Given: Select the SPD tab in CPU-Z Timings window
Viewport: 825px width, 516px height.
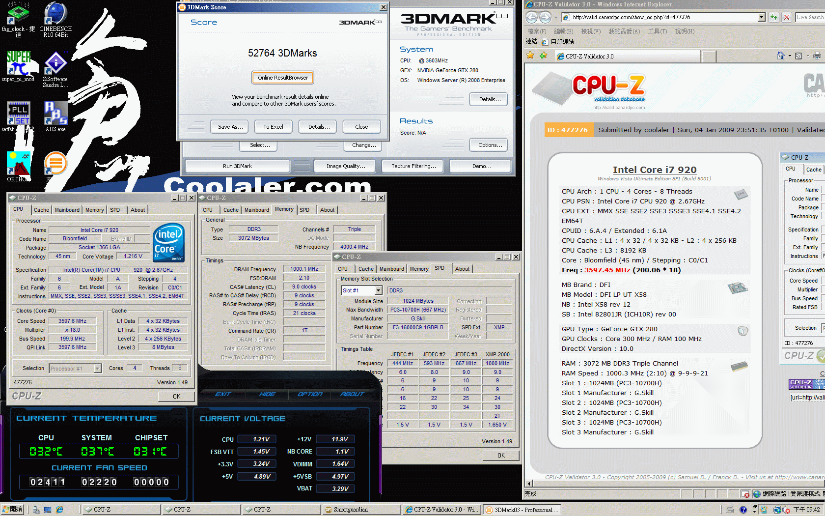Looking at the screenshot, I should tap(304, 210).
